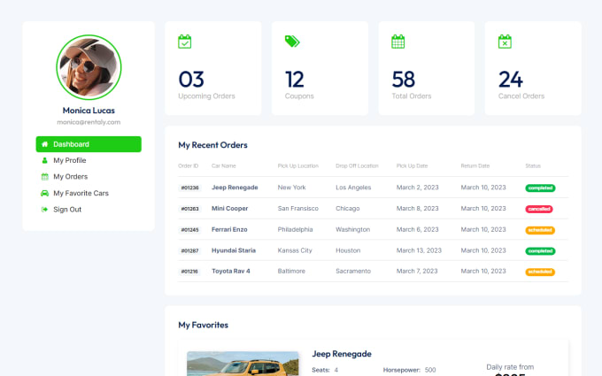
Task: Click order ID #01263 badge
Action: pos(190,209)
